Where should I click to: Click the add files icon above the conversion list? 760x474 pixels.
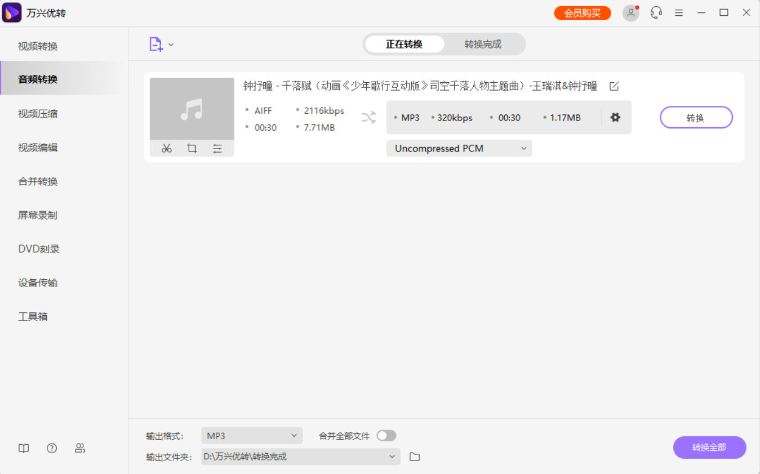156,44
